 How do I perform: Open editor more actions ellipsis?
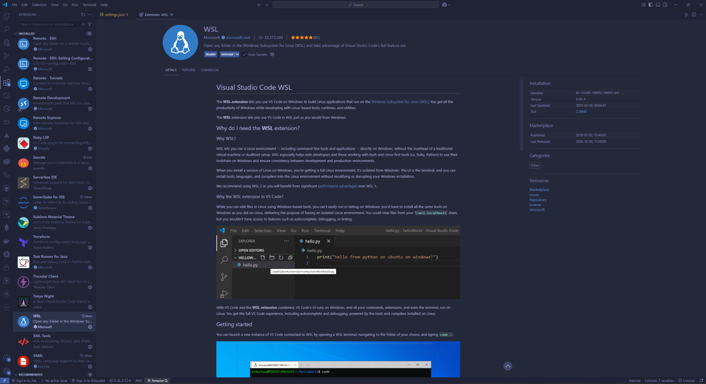[x=701, y=15]
